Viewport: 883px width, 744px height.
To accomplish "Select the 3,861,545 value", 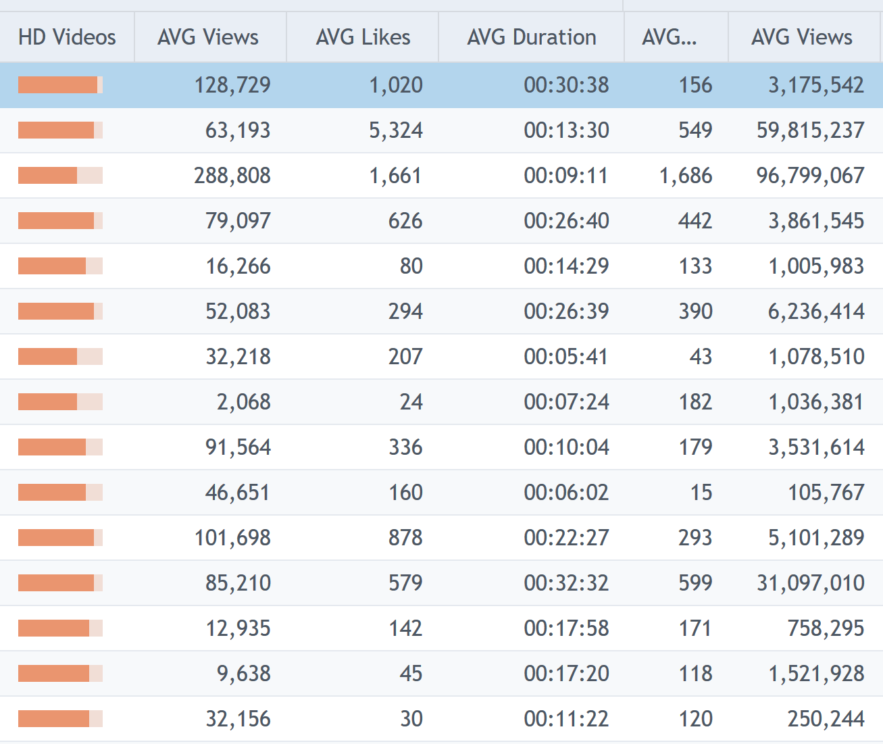I will click(816, 221).
